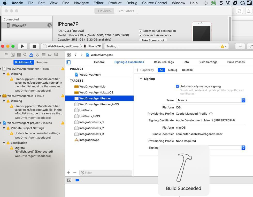Viewport: 253px width, 197px height.
Task: Collapse the Localization issue group
Action: coord(4,143)
